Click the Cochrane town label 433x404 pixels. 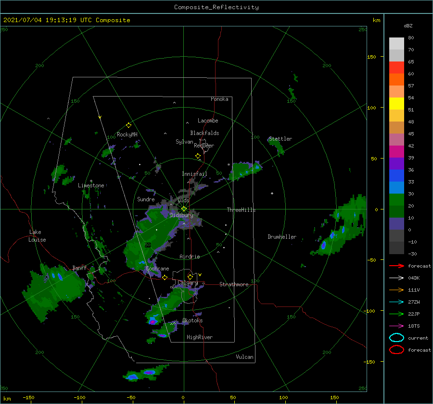point(157,269)
